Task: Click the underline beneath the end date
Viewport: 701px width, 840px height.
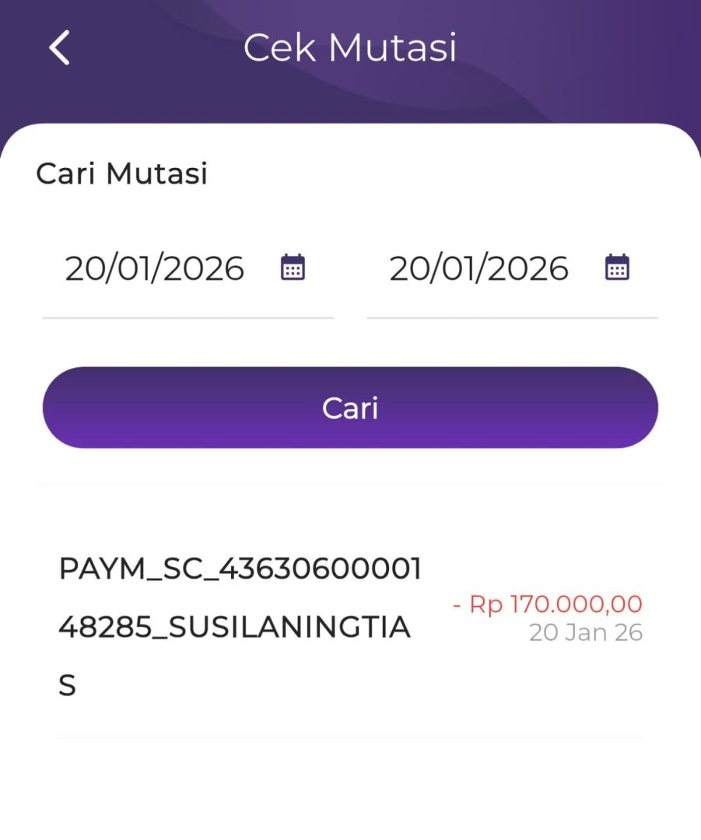Action: 512,317
